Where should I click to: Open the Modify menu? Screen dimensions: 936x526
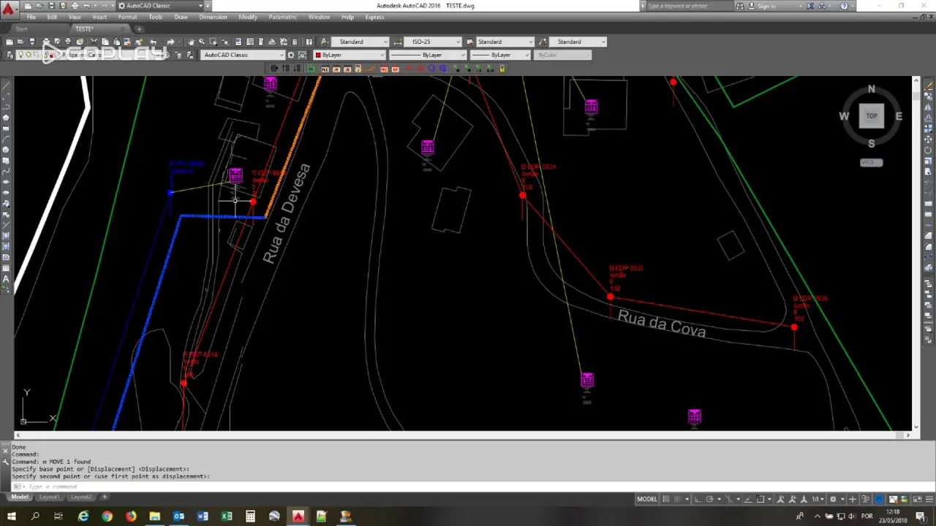(247, 17)
